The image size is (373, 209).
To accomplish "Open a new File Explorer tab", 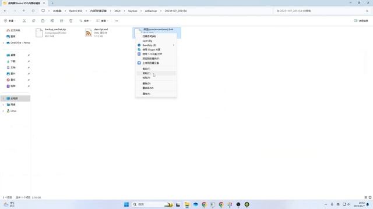I will point(52,3).
